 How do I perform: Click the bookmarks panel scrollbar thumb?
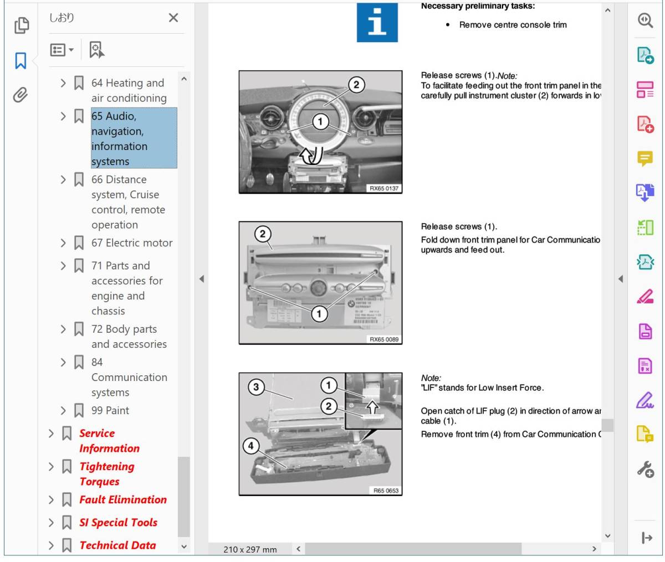[x=183, y=497]
